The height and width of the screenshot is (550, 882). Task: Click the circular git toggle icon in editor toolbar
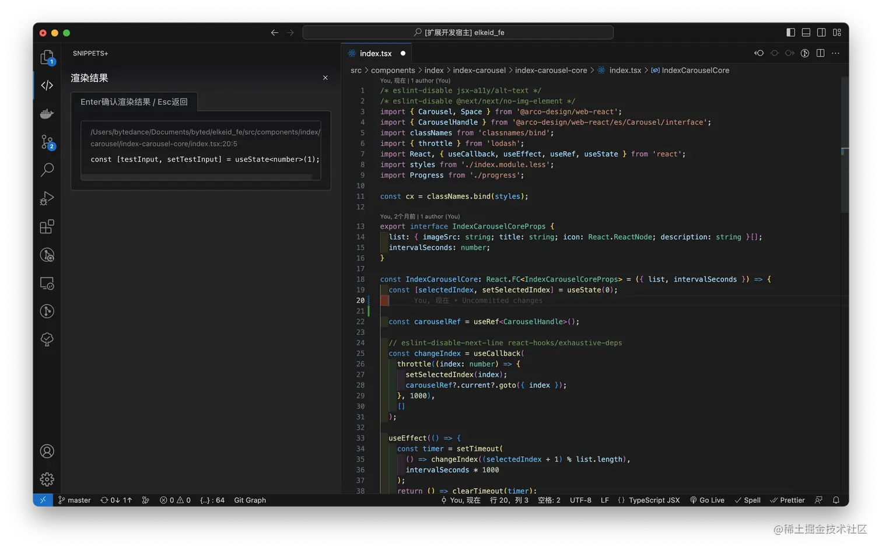click(x=805, y=53)
